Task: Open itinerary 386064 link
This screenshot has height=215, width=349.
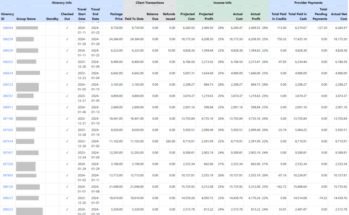Action: tap(8, 28)
